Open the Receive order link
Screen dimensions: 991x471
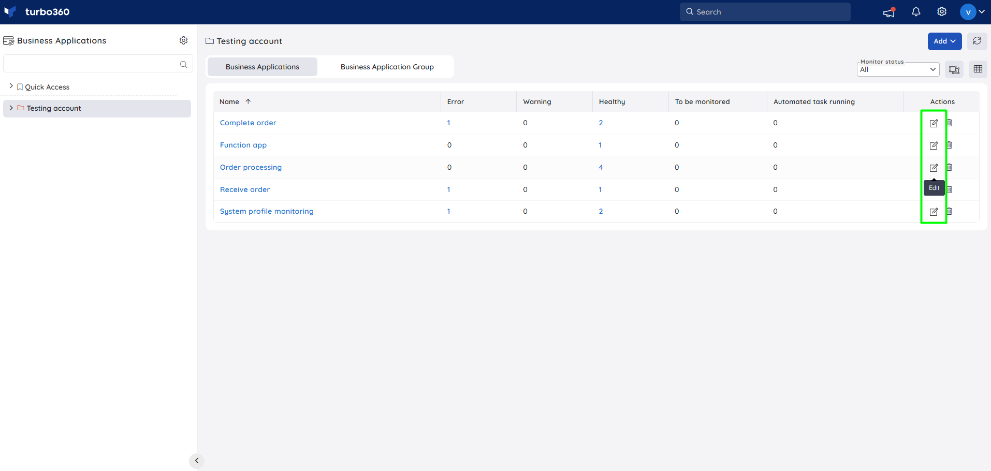tap(245, 189)
